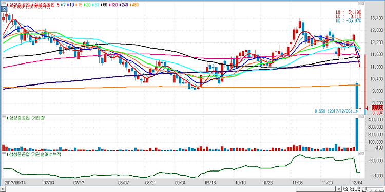Click the small gray grip icon above '호'
The width and height of the screenshot is (385, 192).
(4, 3)
